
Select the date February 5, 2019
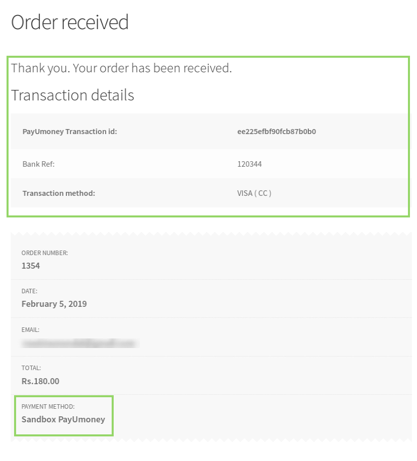[x=54, y=304]
